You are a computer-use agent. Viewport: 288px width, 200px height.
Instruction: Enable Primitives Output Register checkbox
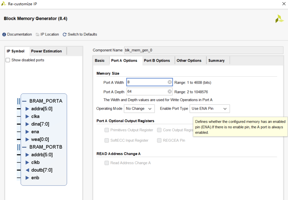[x=107, y=130]
